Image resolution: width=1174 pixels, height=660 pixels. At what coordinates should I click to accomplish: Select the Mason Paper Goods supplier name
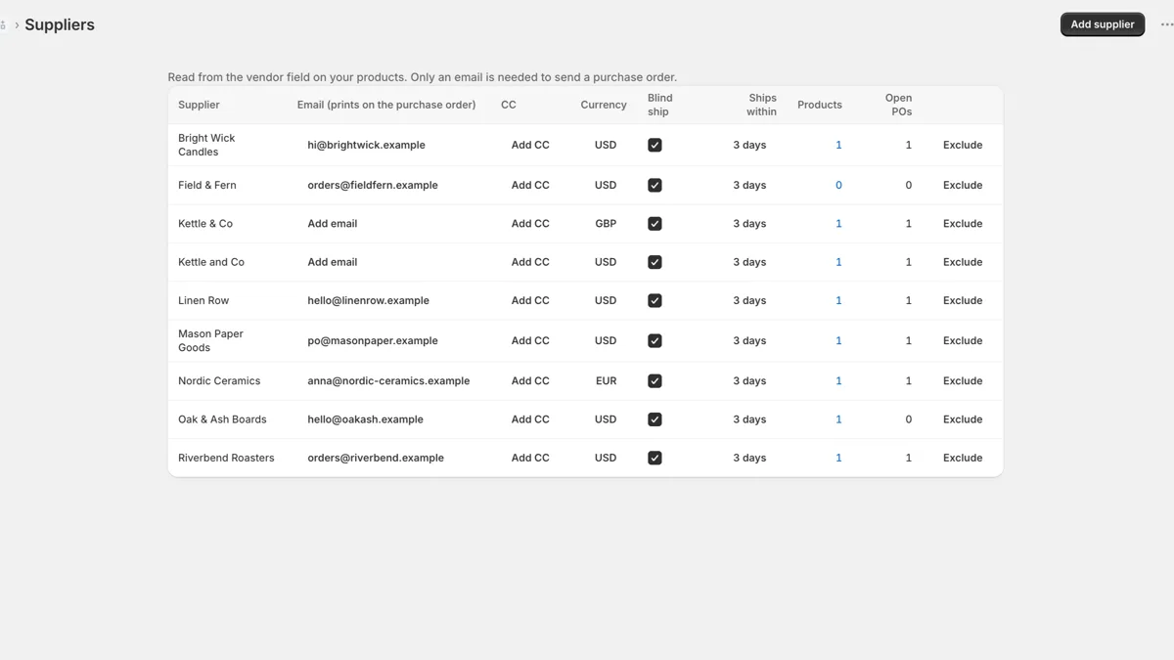point(210,341)
